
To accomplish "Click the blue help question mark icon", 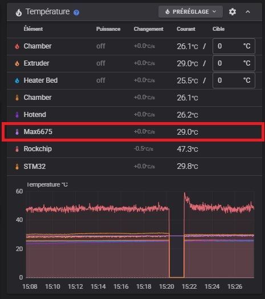I will pos(76,13).
